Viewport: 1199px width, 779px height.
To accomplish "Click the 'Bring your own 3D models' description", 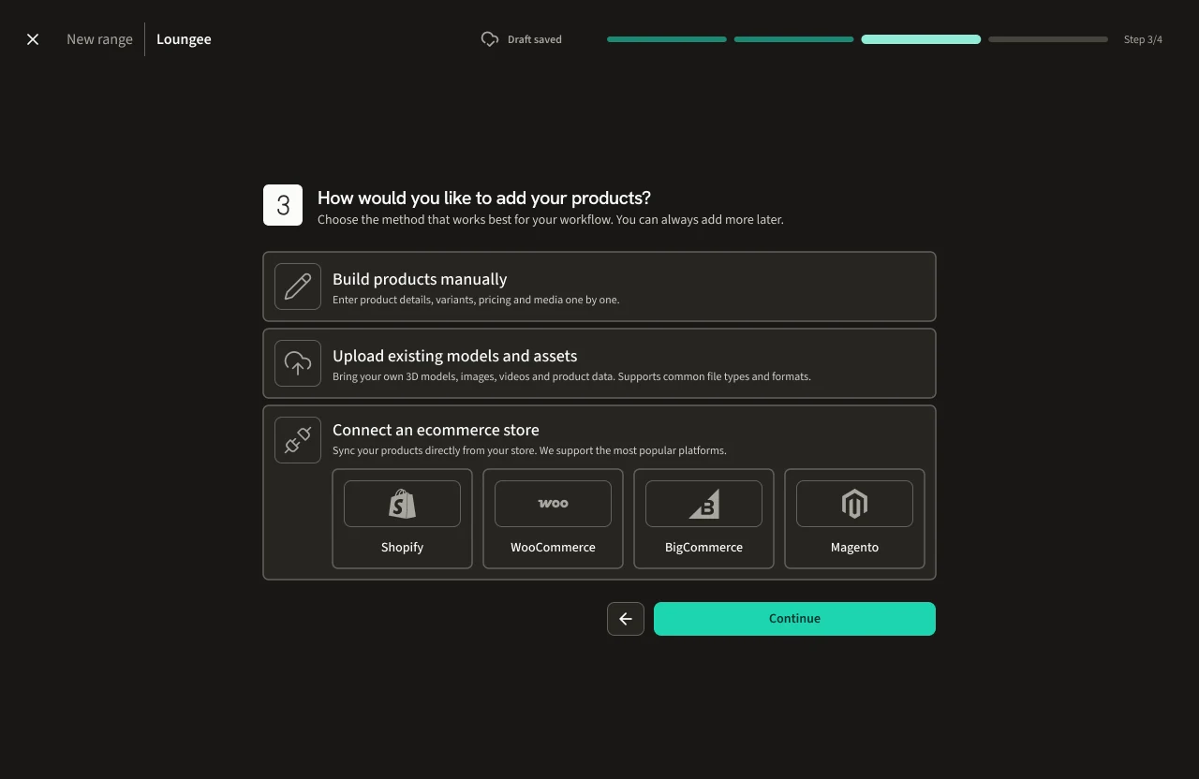I will click(x=571, y=376).
